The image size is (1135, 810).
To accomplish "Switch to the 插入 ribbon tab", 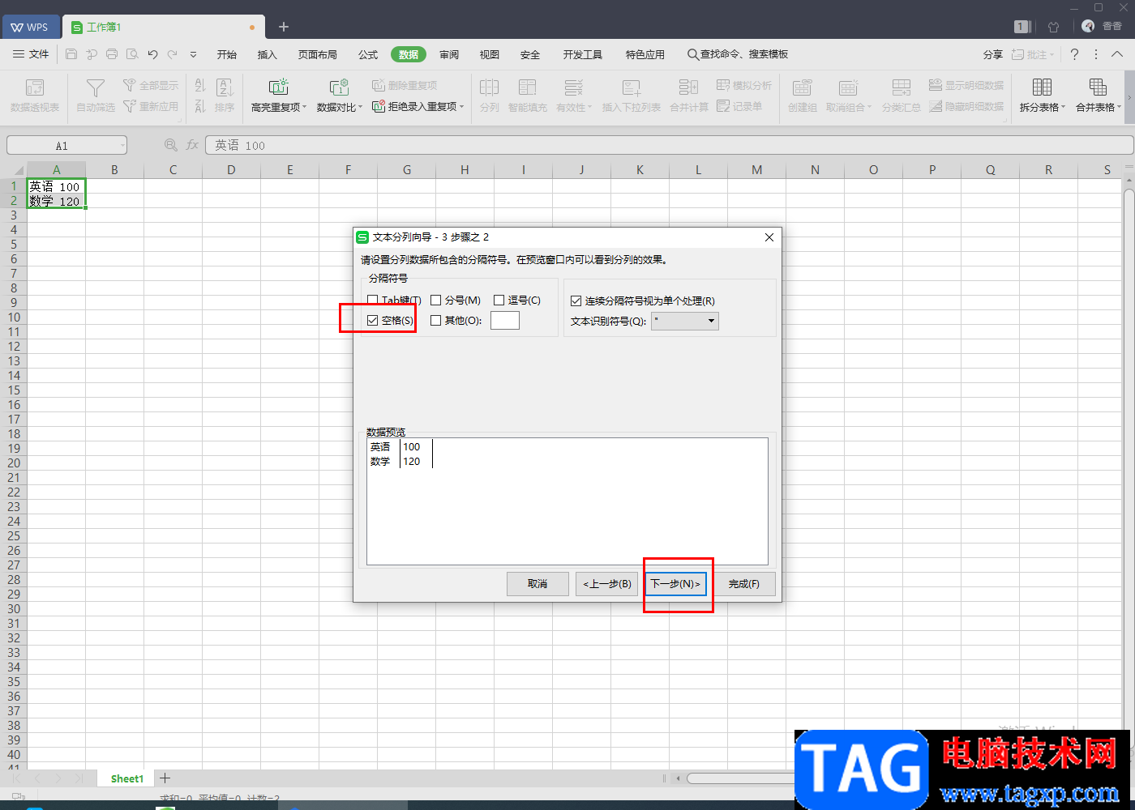I will [267, 54].
